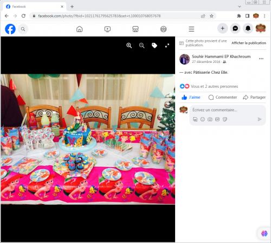
Task: Click Afficher la publication link
Action: [x=249, y=43]
